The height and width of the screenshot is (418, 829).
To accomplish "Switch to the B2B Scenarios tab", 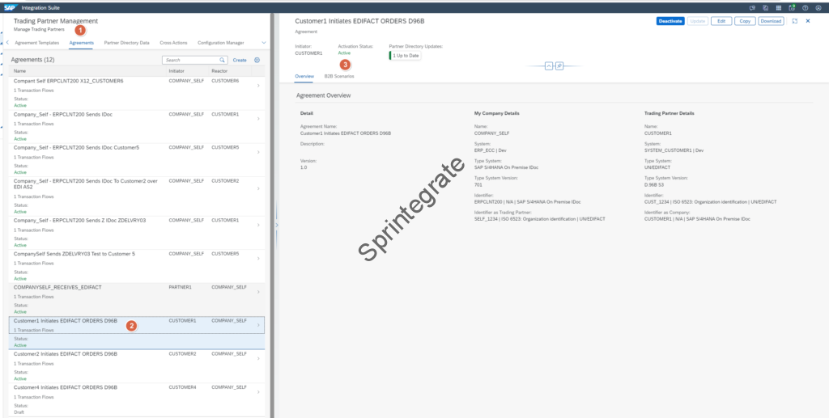I will [339, 75].
